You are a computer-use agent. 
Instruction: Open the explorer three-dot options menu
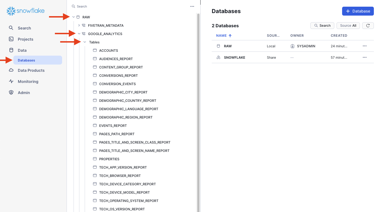(192, 6)
